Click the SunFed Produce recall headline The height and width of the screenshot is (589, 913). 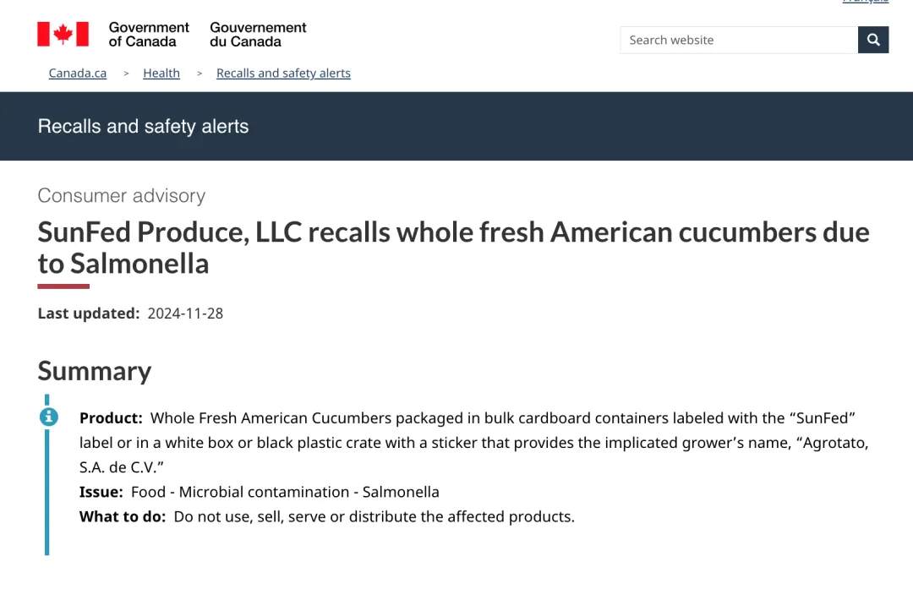454,248
